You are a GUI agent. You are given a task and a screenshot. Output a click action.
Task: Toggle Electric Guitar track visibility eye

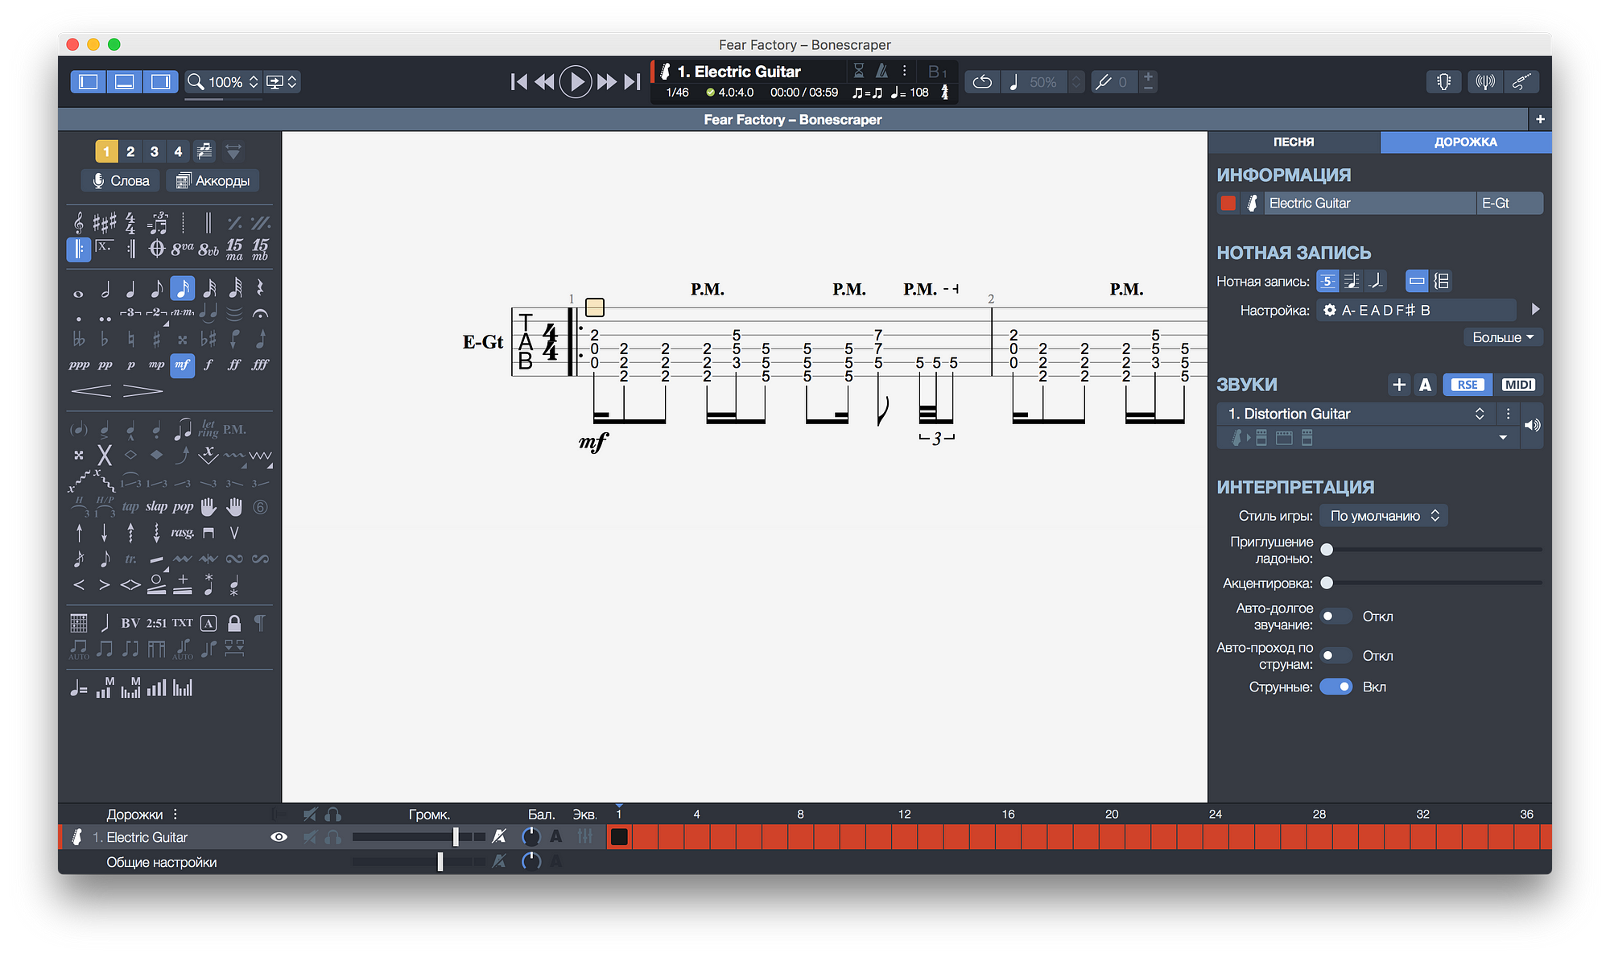click(279, 838)
